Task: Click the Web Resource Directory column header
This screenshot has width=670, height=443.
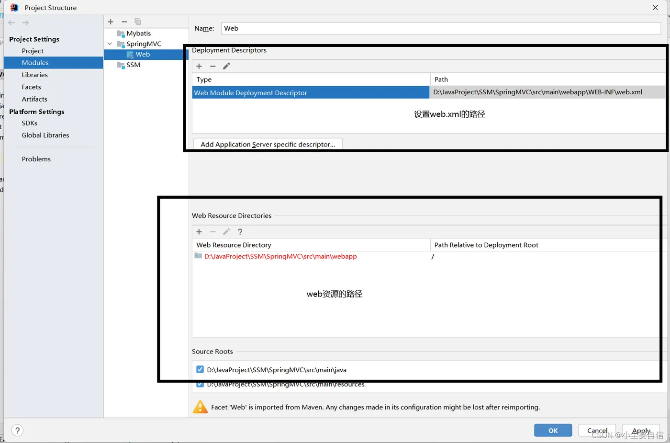Action: coord(311,245)
